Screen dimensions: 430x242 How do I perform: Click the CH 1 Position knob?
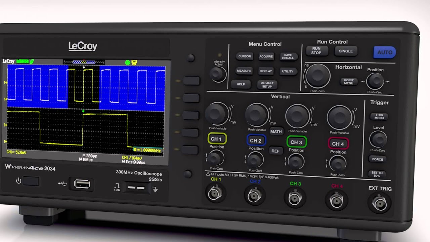(x=216, y=158)
